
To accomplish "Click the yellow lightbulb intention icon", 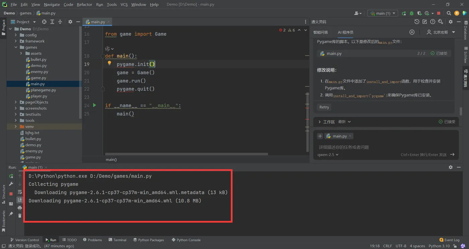I will [x=109, y=63].
